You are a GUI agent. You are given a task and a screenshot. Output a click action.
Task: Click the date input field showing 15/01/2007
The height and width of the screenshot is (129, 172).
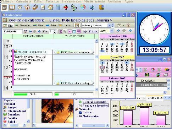[12, 32]
